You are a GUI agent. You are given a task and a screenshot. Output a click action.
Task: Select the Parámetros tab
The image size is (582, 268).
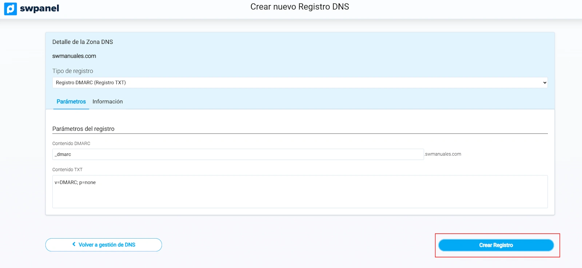pos(71,102)
